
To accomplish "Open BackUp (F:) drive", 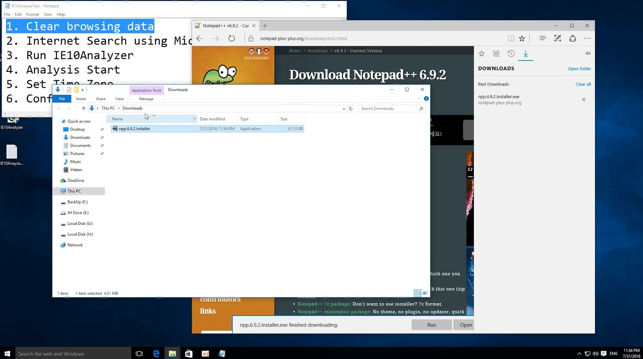I will [77, 202].
